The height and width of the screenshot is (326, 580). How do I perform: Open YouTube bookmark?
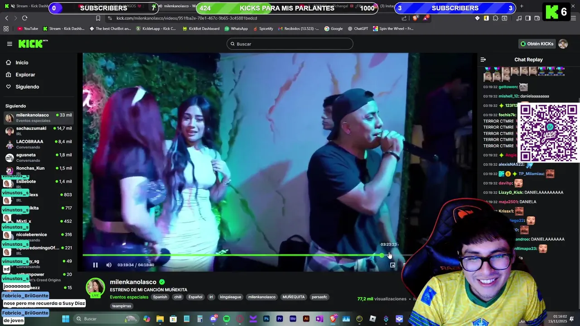tap(27, 29)
